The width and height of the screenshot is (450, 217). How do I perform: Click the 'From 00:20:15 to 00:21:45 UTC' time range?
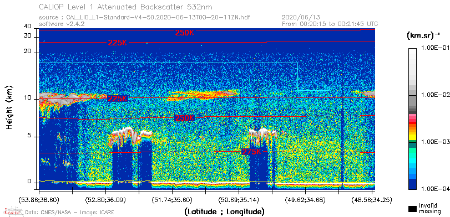[330, 24]
